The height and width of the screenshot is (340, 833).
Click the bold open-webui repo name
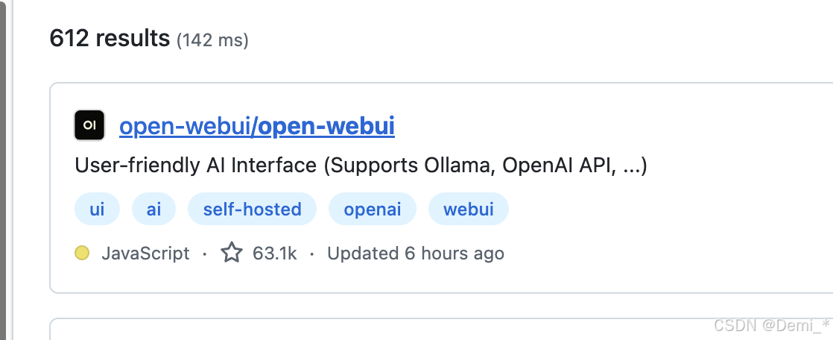[x=326, y=126]
